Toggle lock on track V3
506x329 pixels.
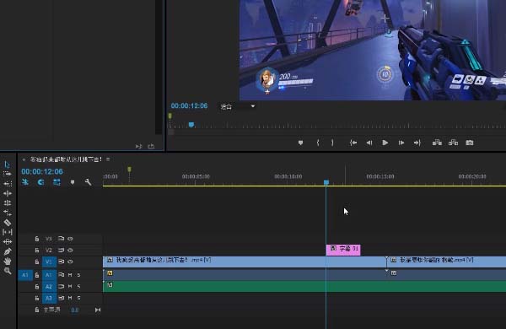coord(37,239)
